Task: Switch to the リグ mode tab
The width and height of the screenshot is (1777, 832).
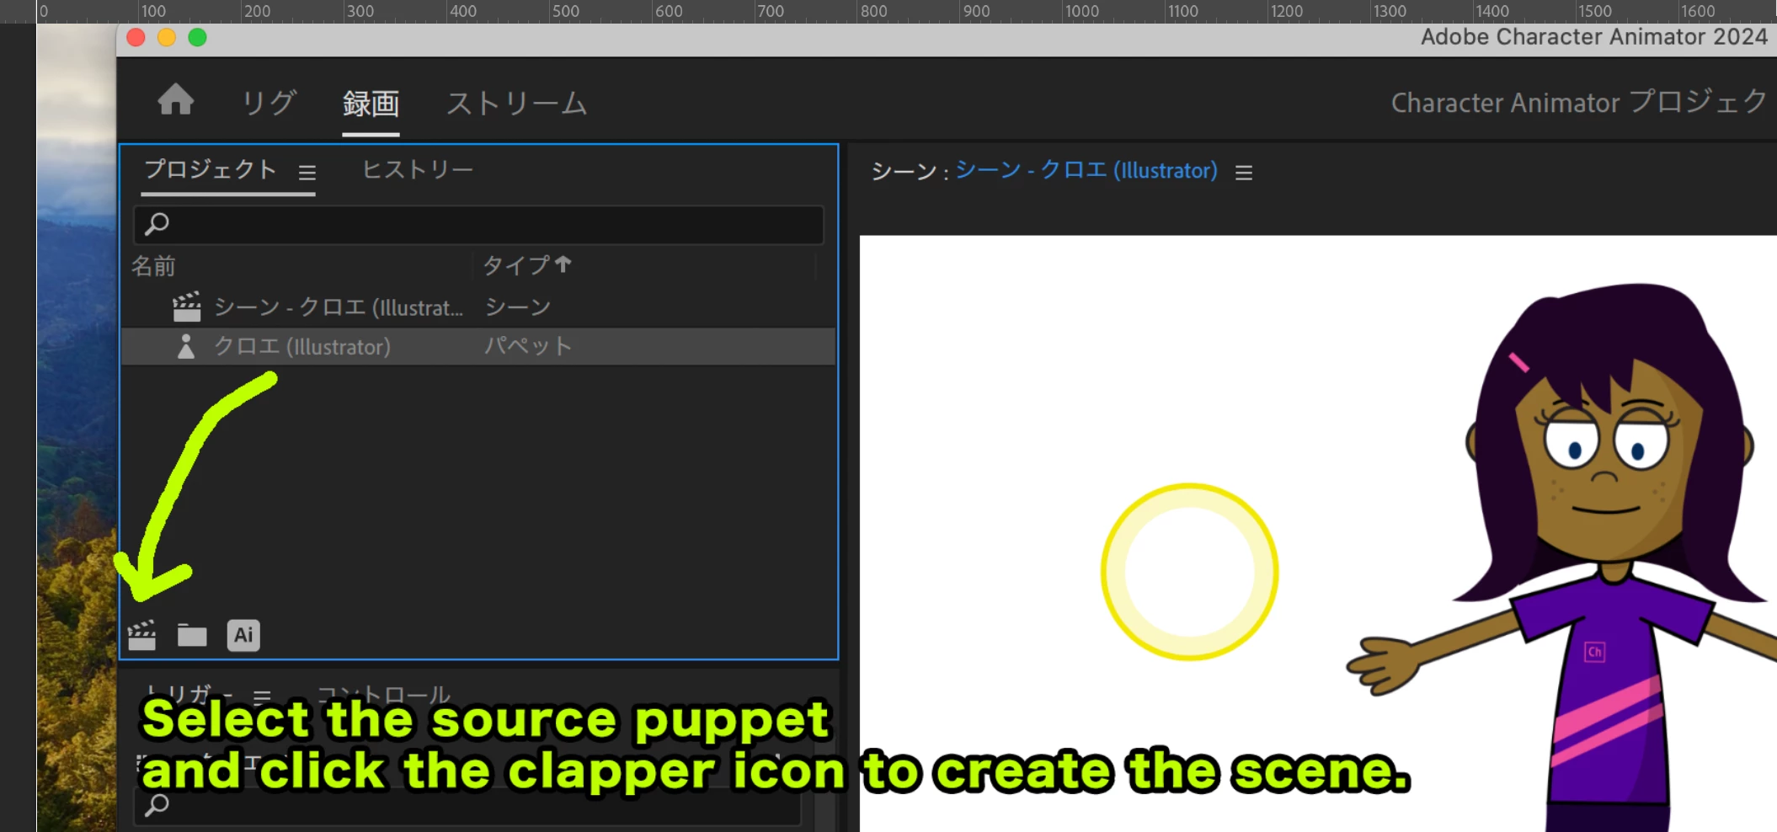Action: [269, 103]
